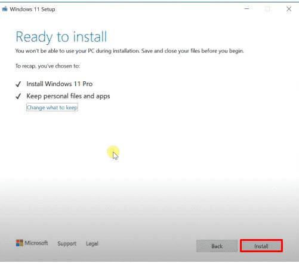Click the greyed-out maximize button

267,9
